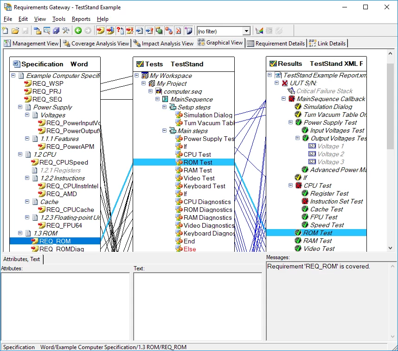Select REQ_FPU64 requirement
Screen dimensions: 398x351
click(x=64, y=225)
